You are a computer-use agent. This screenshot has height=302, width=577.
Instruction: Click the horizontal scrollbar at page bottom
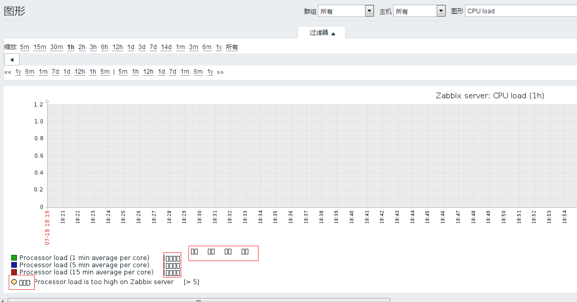199,300
